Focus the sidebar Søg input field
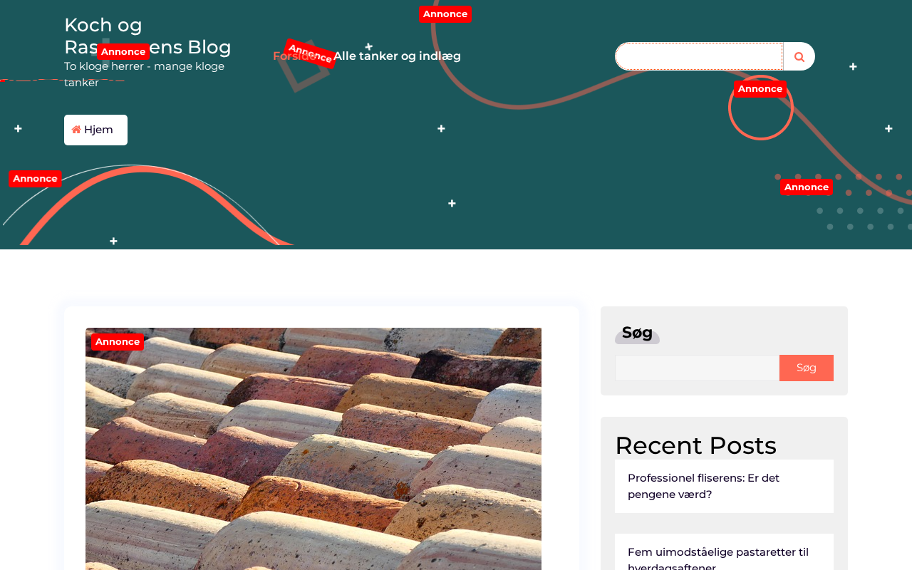Viewport: 912px width, 570px height. point(697,368)
